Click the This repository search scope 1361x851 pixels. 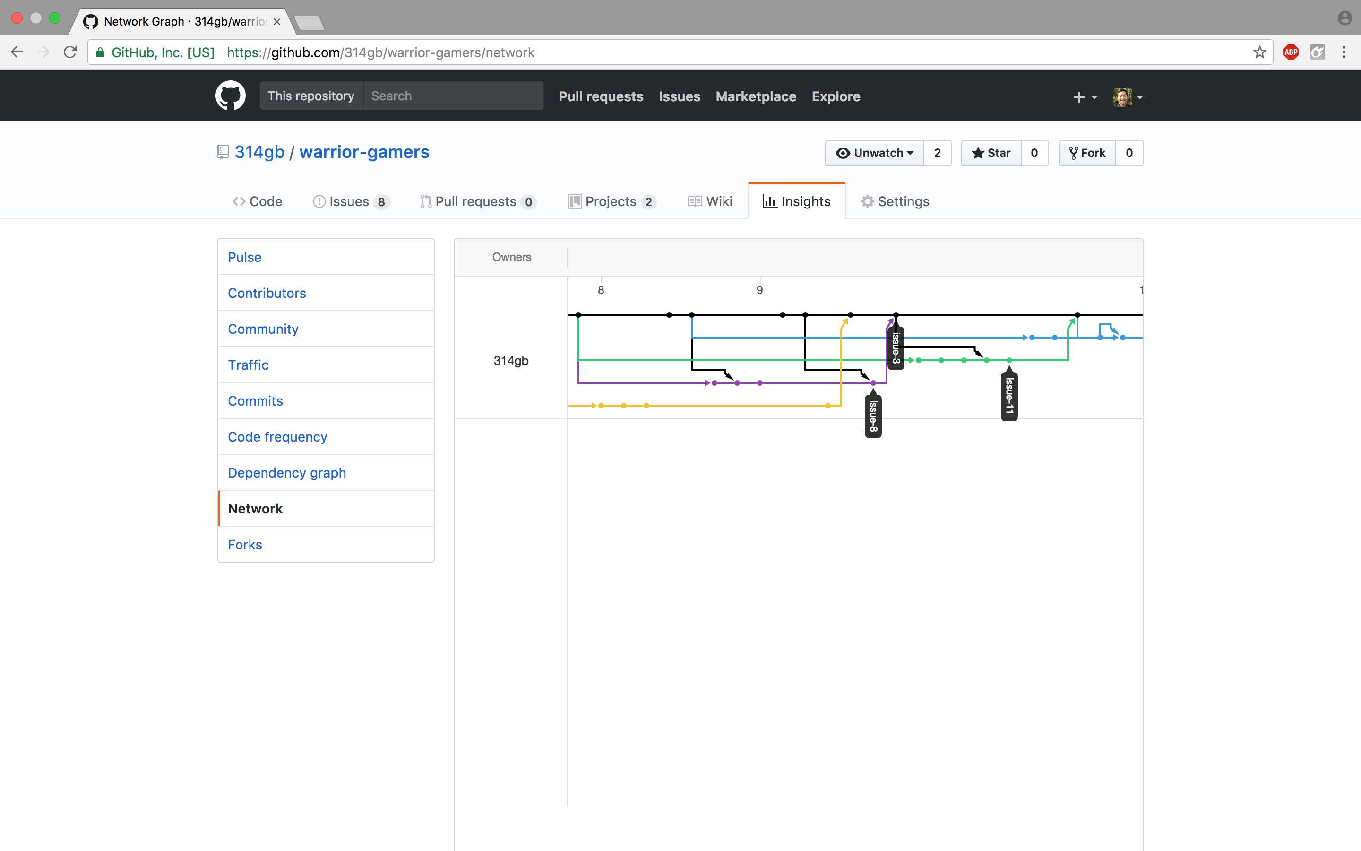[311, 96]
